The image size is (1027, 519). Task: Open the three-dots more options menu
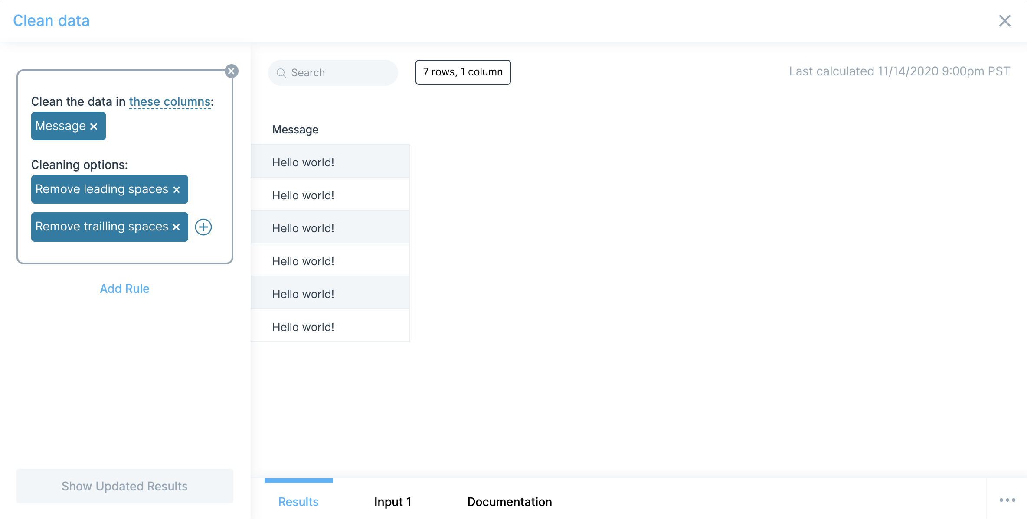(1007, 500)
